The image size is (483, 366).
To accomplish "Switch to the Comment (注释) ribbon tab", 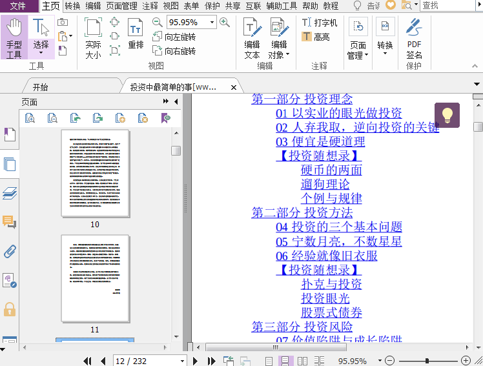I will tap(150, 6).
